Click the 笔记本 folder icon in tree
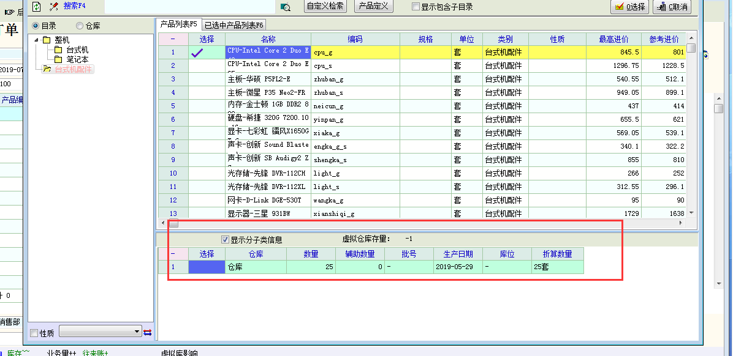This screenshot has width=733, height=356. (58, 59)
